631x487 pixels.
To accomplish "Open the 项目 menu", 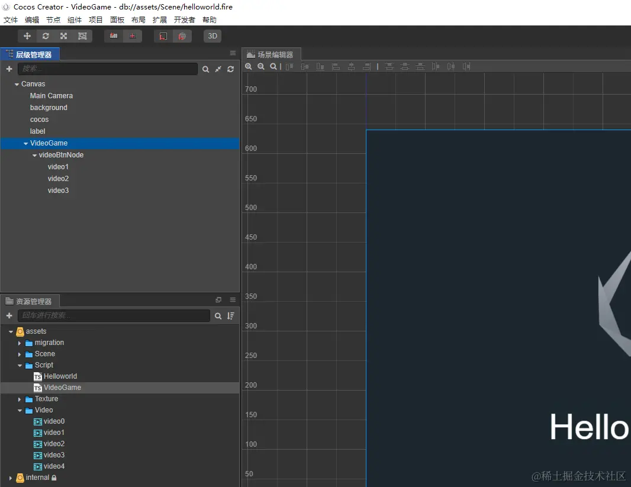I will click(95, 20).
